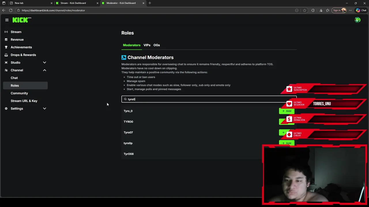Click the browser address bar URL

[53, 10]
